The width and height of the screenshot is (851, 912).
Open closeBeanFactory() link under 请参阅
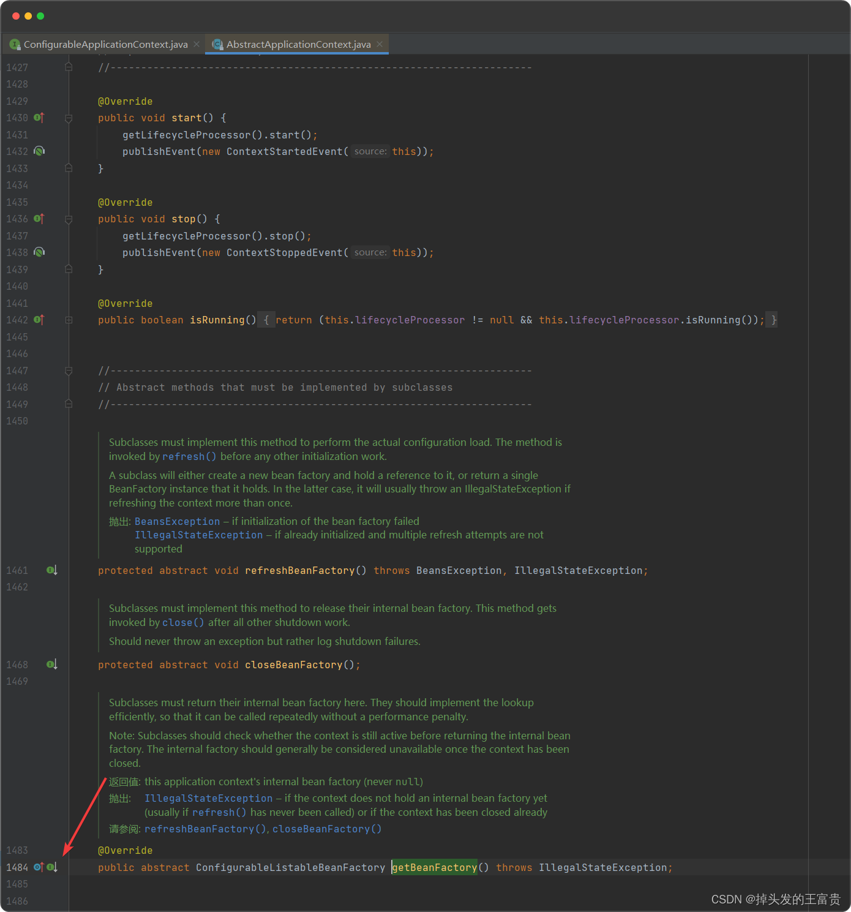tap(327, 829)
